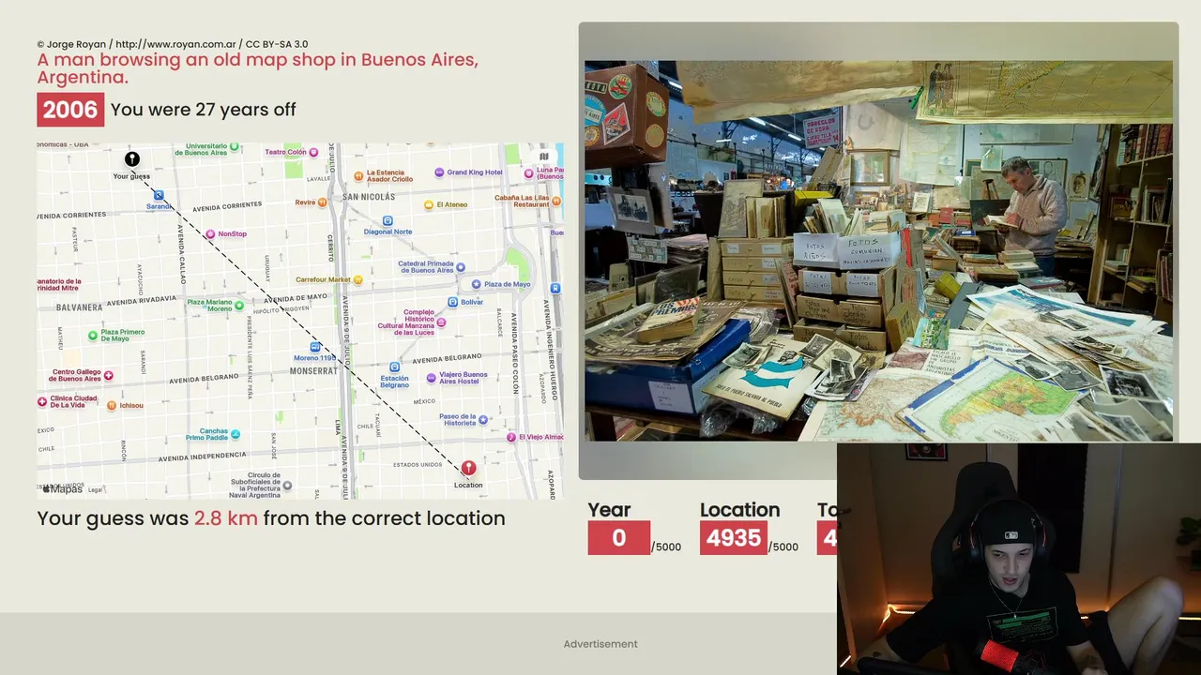Click the Apple Mapas logo

[x=62, y=488]
